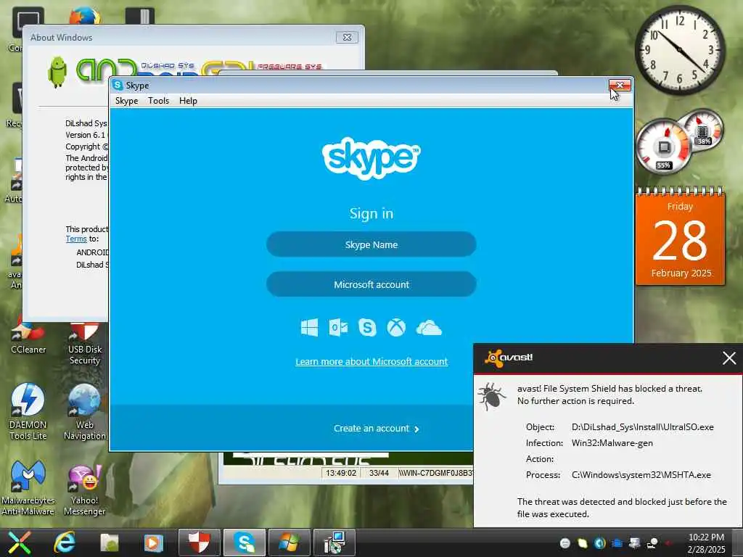Click the blue round tray icon

(600, 543)
